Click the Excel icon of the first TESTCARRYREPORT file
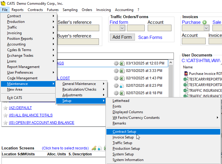This screenshot has height=164, width=222. point(186,79)
